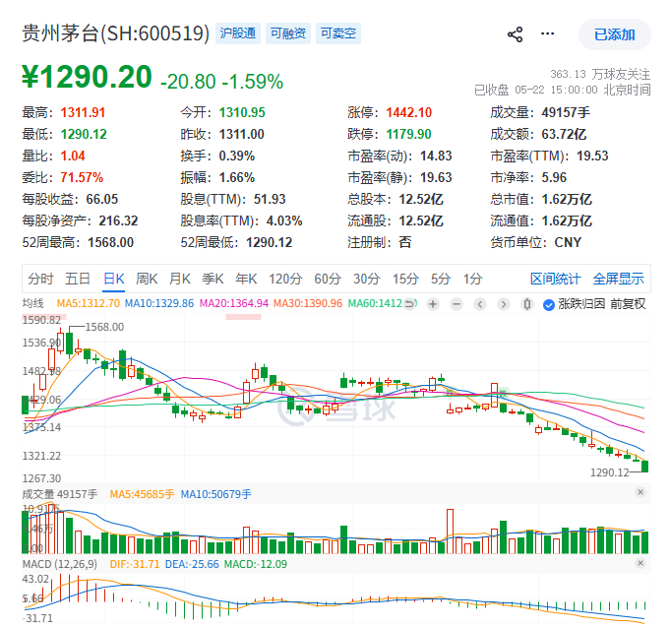This screenshot has height=628, width=670.
Task: Select the 年K chart tab
Action: [x=246, y=279]
